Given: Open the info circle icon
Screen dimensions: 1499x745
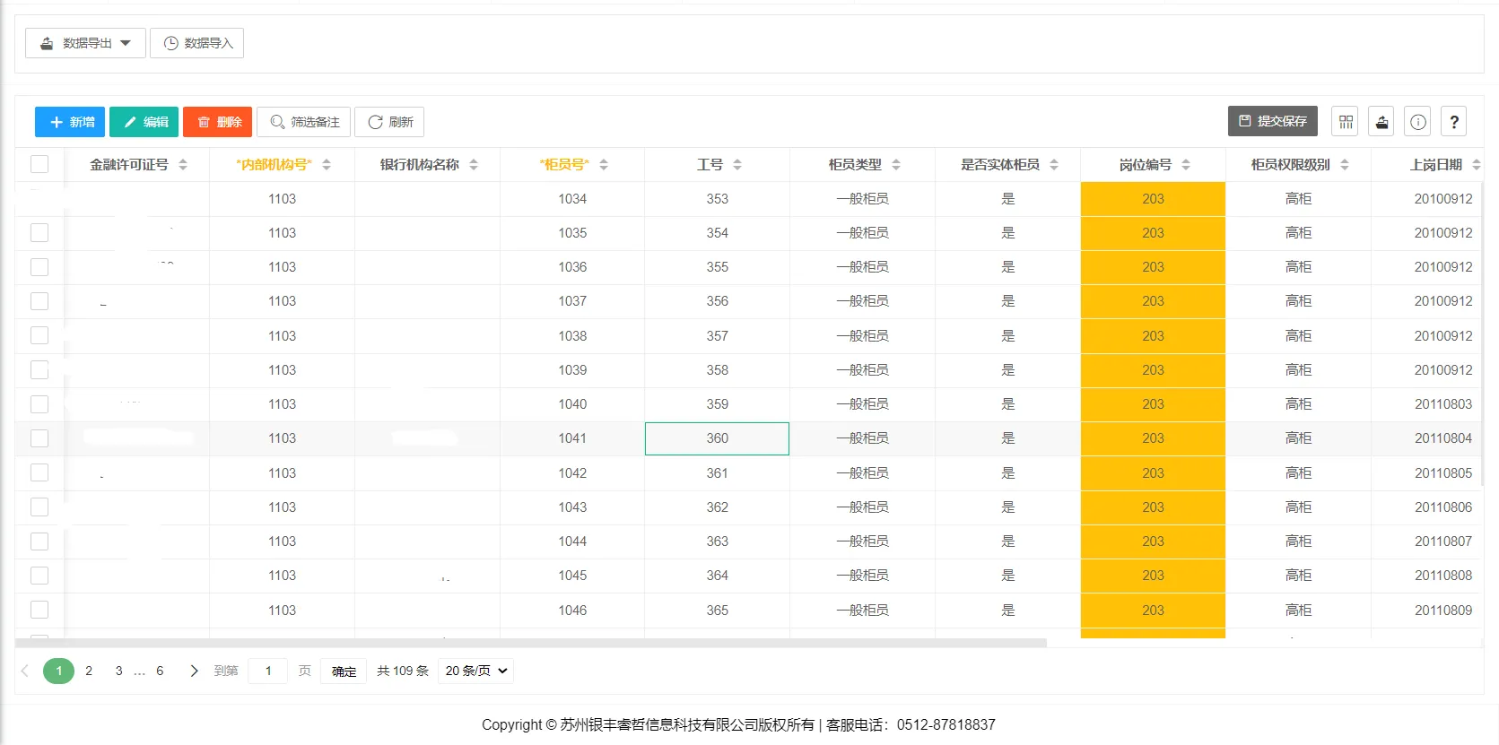Looking at the screenshot, I should pos(1417,122).
